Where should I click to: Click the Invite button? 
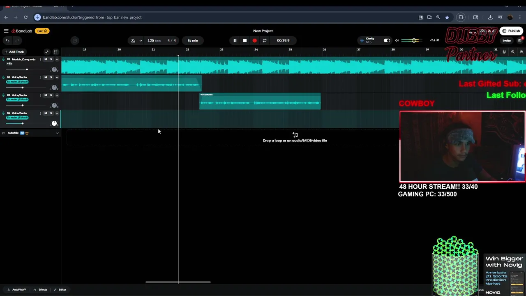point(507,41)
